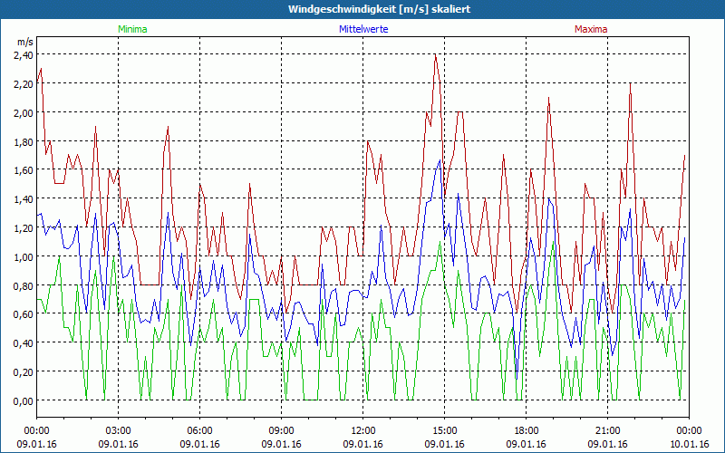Click the 1,80 y-axis value

click(x=24, y=141)
